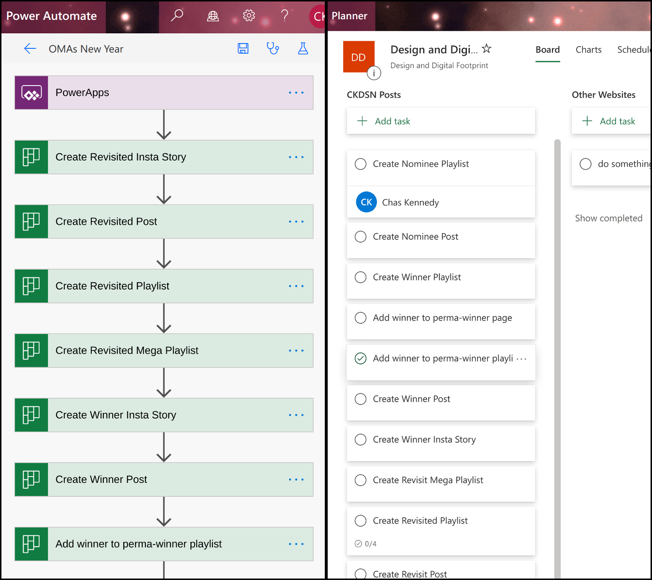Mark Create Nominee Playlist task complete

click(361, 164)
